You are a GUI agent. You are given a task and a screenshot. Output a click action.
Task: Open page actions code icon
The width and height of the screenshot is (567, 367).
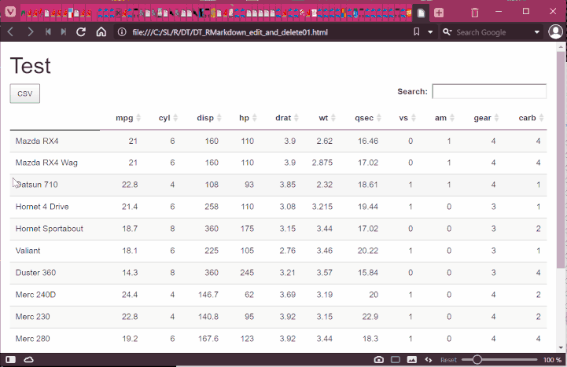(429, 359)
